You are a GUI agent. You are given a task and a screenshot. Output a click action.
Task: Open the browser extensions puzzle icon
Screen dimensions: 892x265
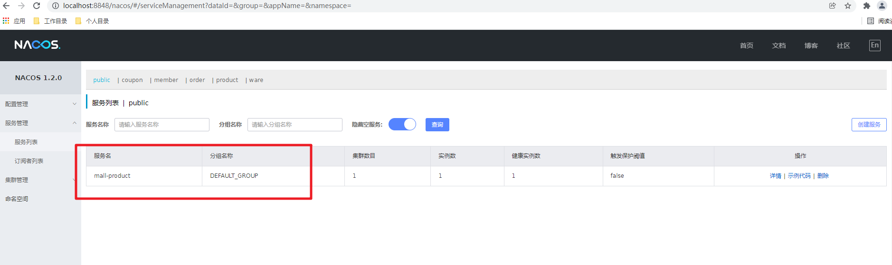point(867,6)
